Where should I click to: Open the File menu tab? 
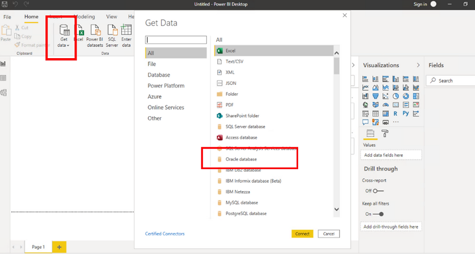click(7, 17)
